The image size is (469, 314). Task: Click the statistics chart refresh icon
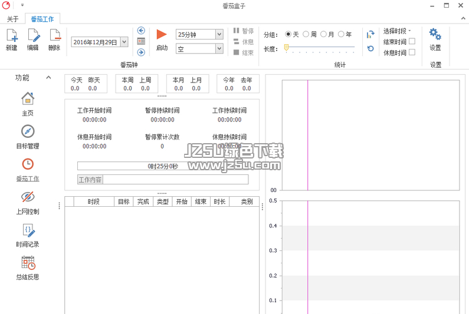(370, 35)
